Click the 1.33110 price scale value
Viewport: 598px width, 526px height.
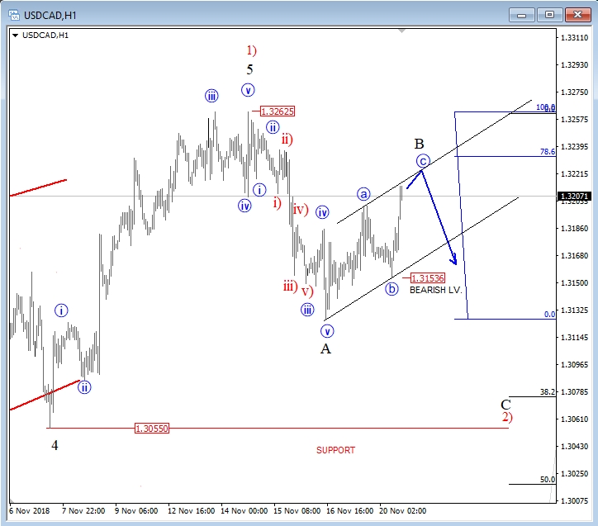coord(574,38)
